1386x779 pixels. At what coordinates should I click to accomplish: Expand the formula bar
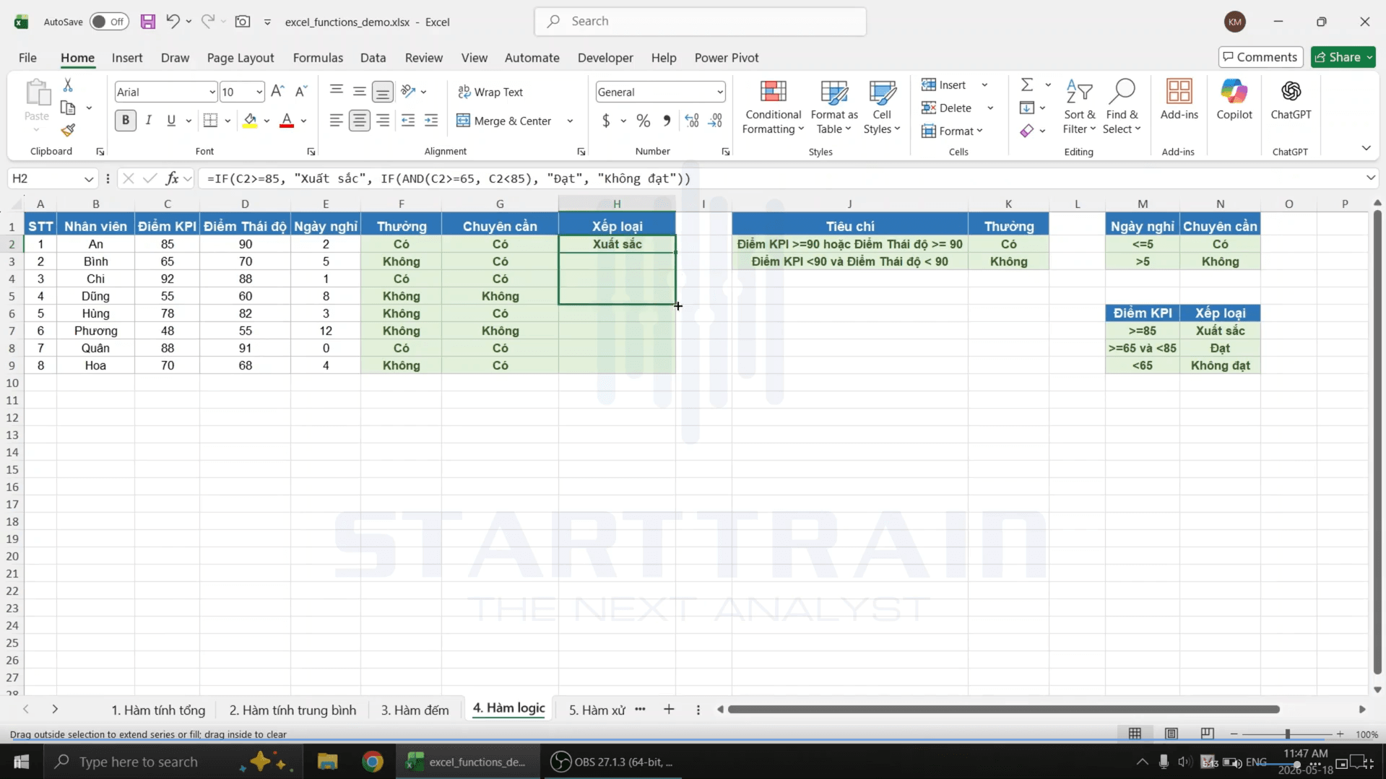coord(1370,178)
